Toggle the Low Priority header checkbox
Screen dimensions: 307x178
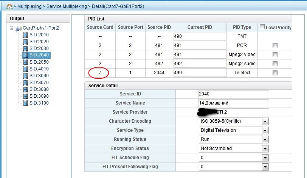click(x=262, y=27)
